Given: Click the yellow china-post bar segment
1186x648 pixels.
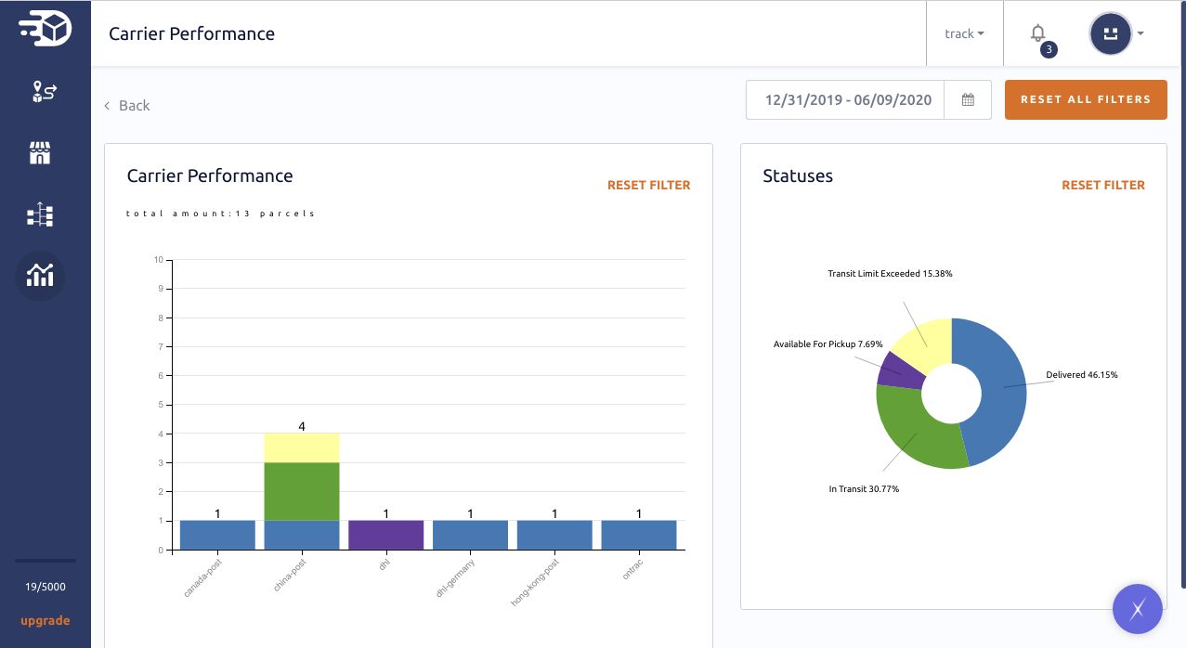Looking at the screenshot, I should 302,447.
